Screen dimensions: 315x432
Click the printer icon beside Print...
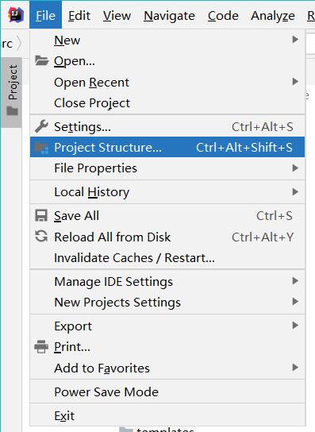(x=41, y=346)
